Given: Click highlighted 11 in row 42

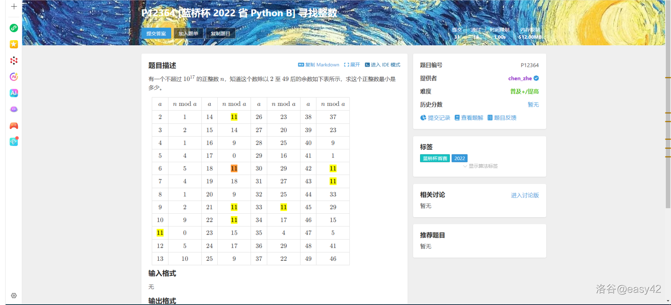Looking at the screenshot, I should pyautogui.click(x=333, y=168).
